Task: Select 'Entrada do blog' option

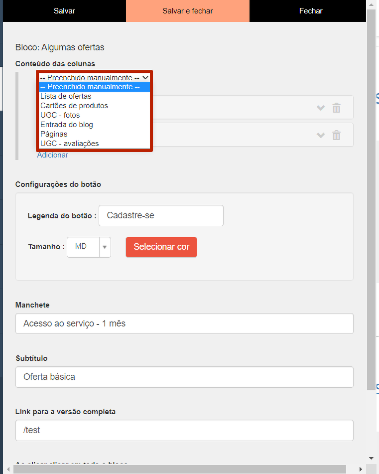Action: (x=66, y=125)
